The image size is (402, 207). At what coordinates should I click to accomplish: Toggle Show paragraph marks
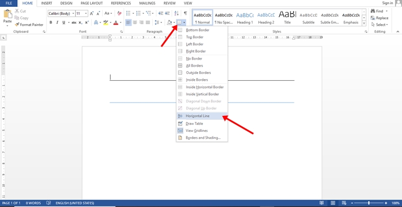tap(185, 13)
